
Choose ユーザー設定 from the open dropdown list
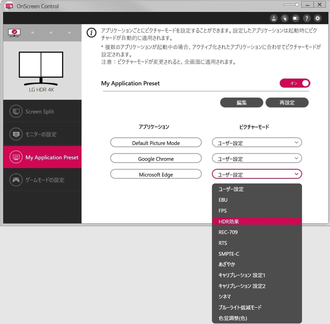point(257,189)
